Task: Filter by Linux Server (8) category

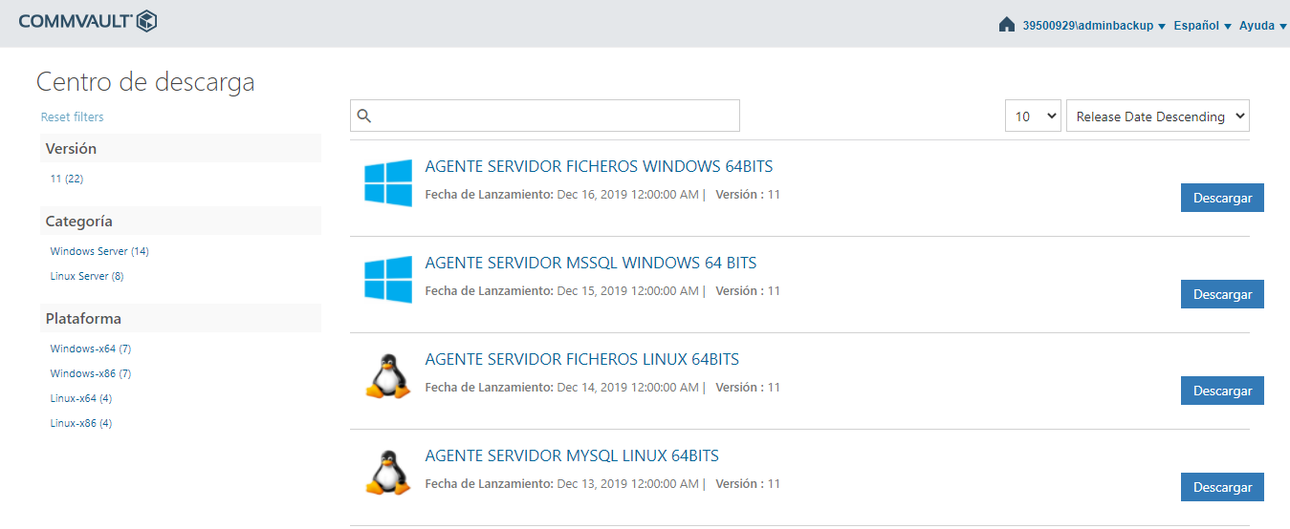Action: [x=87, y=276]
